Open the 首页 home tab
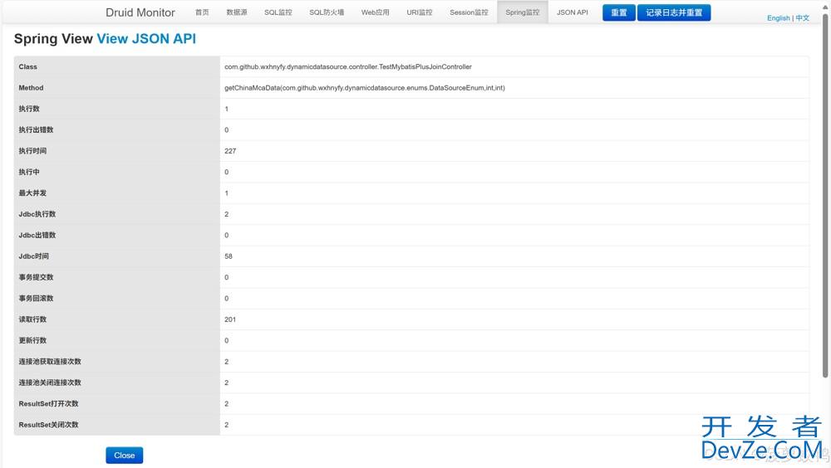Viewport: 831px width, 468px height. tap(202, 12)
